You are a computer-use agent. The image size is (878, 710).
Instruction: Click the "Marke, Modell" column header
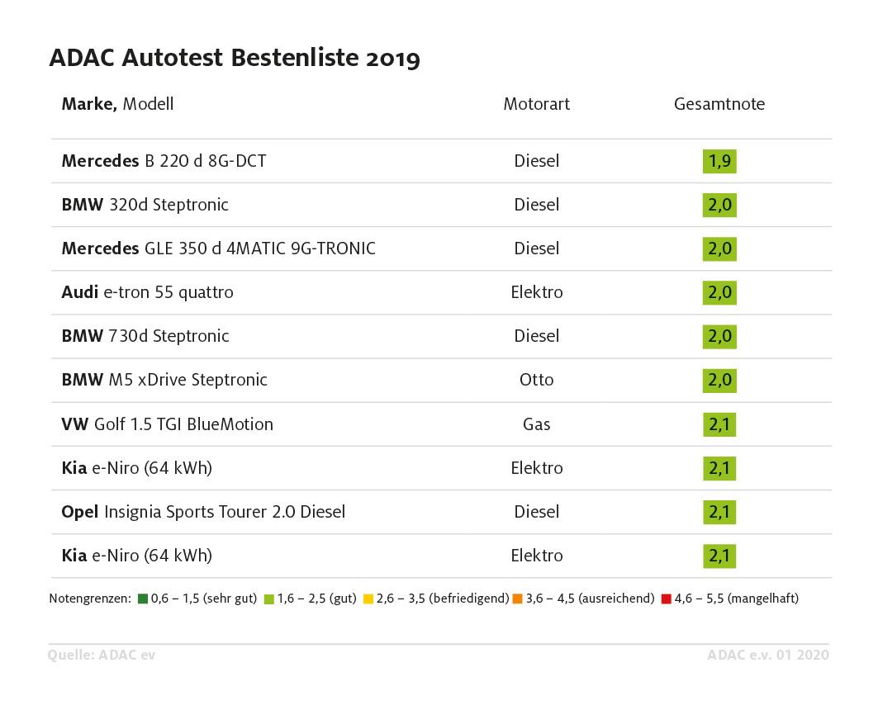pos(117,104)
